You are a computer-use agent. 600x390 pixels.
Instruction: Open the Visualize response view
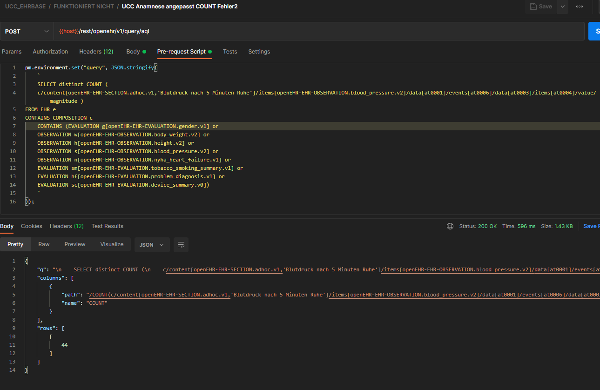pos(112,244)
